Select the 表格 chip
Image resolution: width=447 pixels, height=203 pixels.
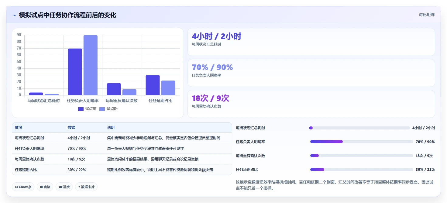coord(45,187)
